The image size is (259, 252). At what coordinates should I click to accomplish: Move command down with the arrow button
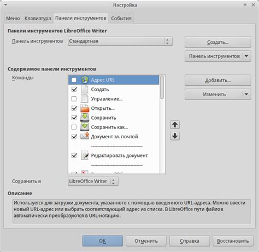pyautogui.click(x=175, y=136)
